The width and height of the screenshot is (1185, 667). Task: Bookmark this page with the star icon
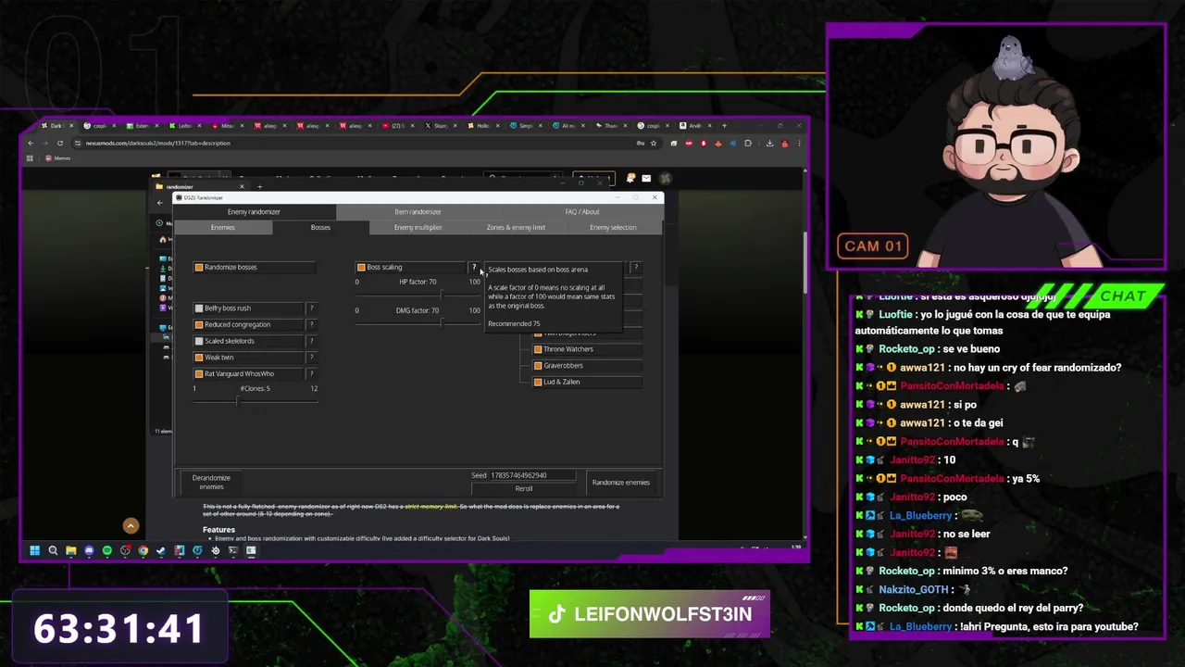pyautogui.click(x=654, y=143)
